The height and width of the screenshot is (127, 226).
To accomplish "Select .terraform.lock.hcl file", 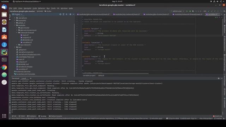I will pyautogui.click(x=26, y=52).
